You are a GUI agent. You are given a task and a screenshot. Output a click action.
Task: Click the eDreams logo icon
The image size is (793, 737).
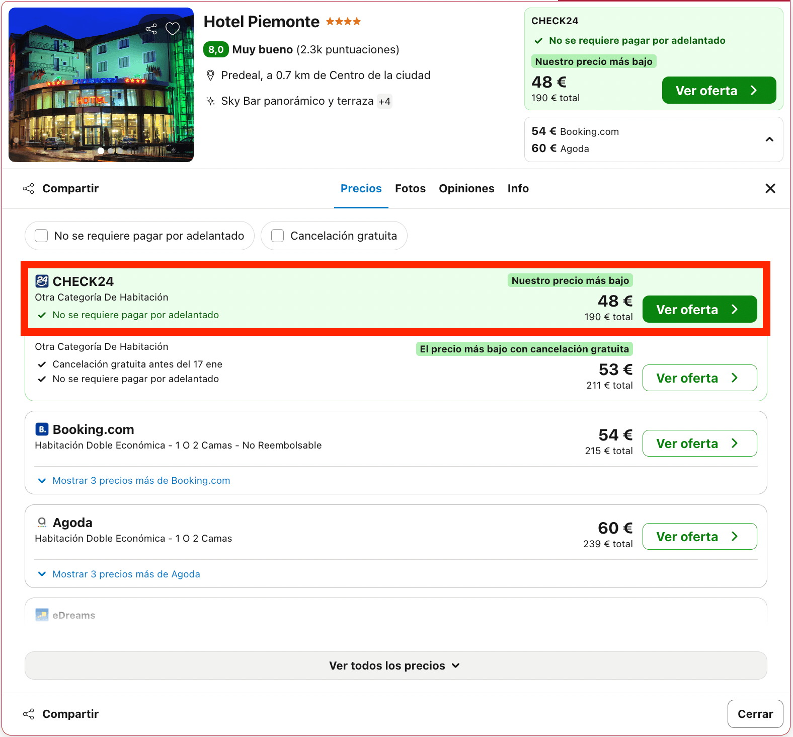click(x=42, y=615)
